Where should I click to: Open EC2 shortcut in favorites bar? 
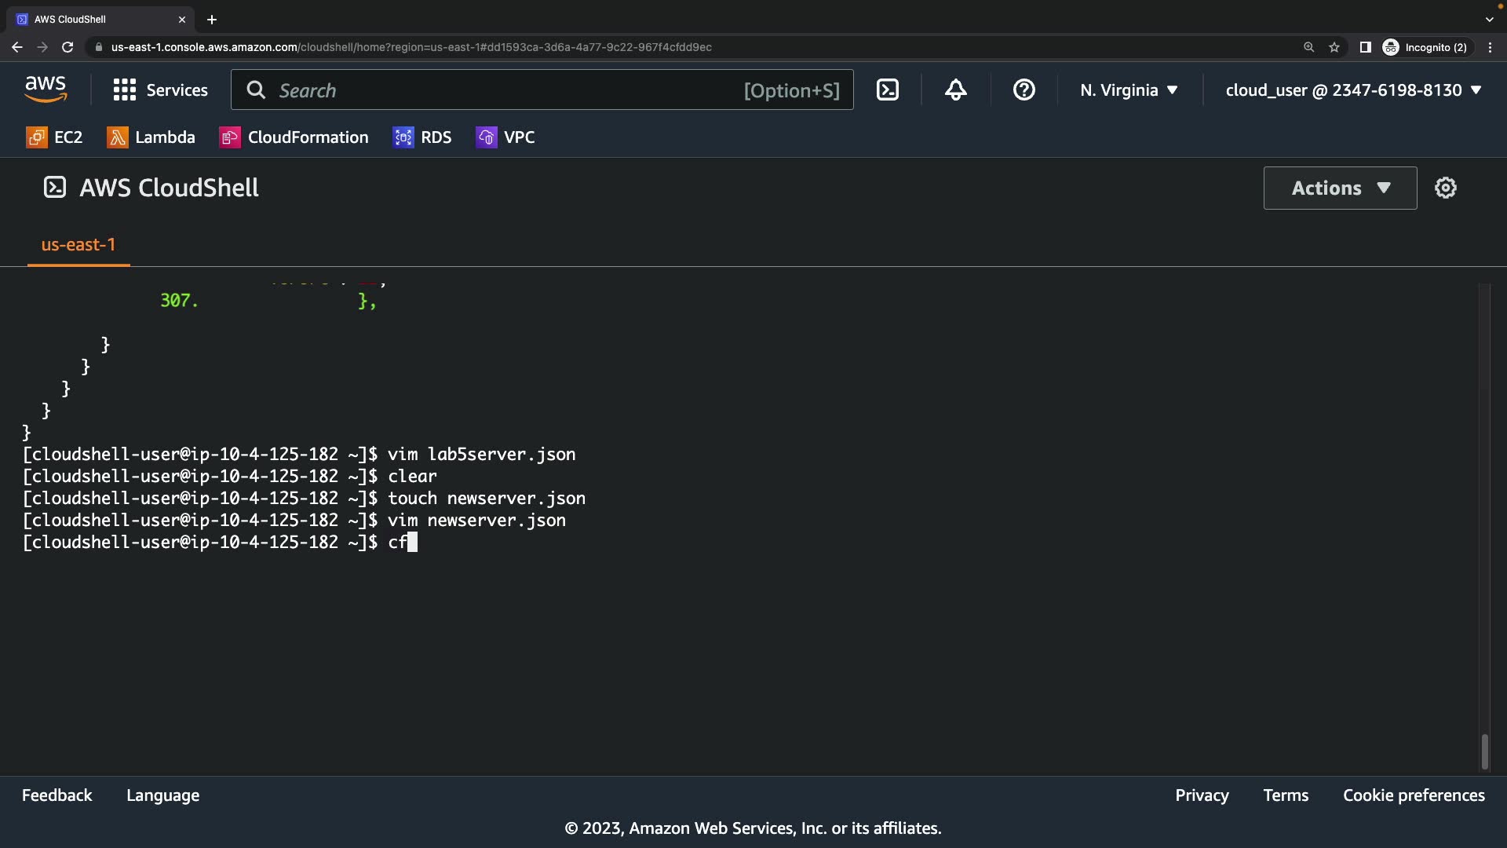coord(54,137)
